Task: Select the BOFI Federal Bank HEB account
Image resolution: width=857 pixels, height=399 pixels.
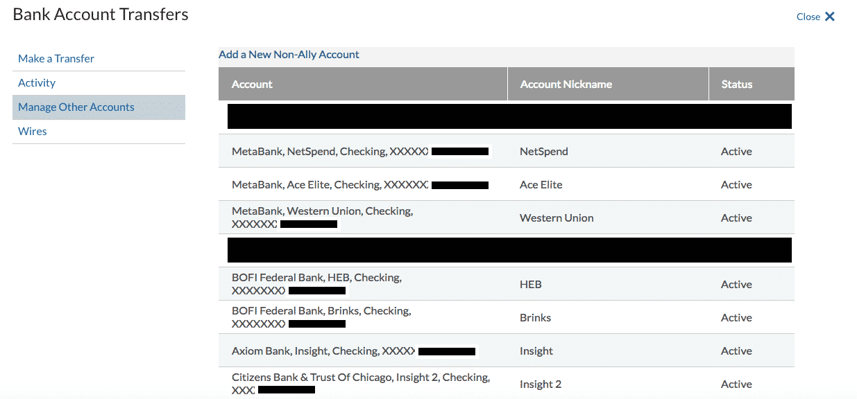Action: click(507, 284)
